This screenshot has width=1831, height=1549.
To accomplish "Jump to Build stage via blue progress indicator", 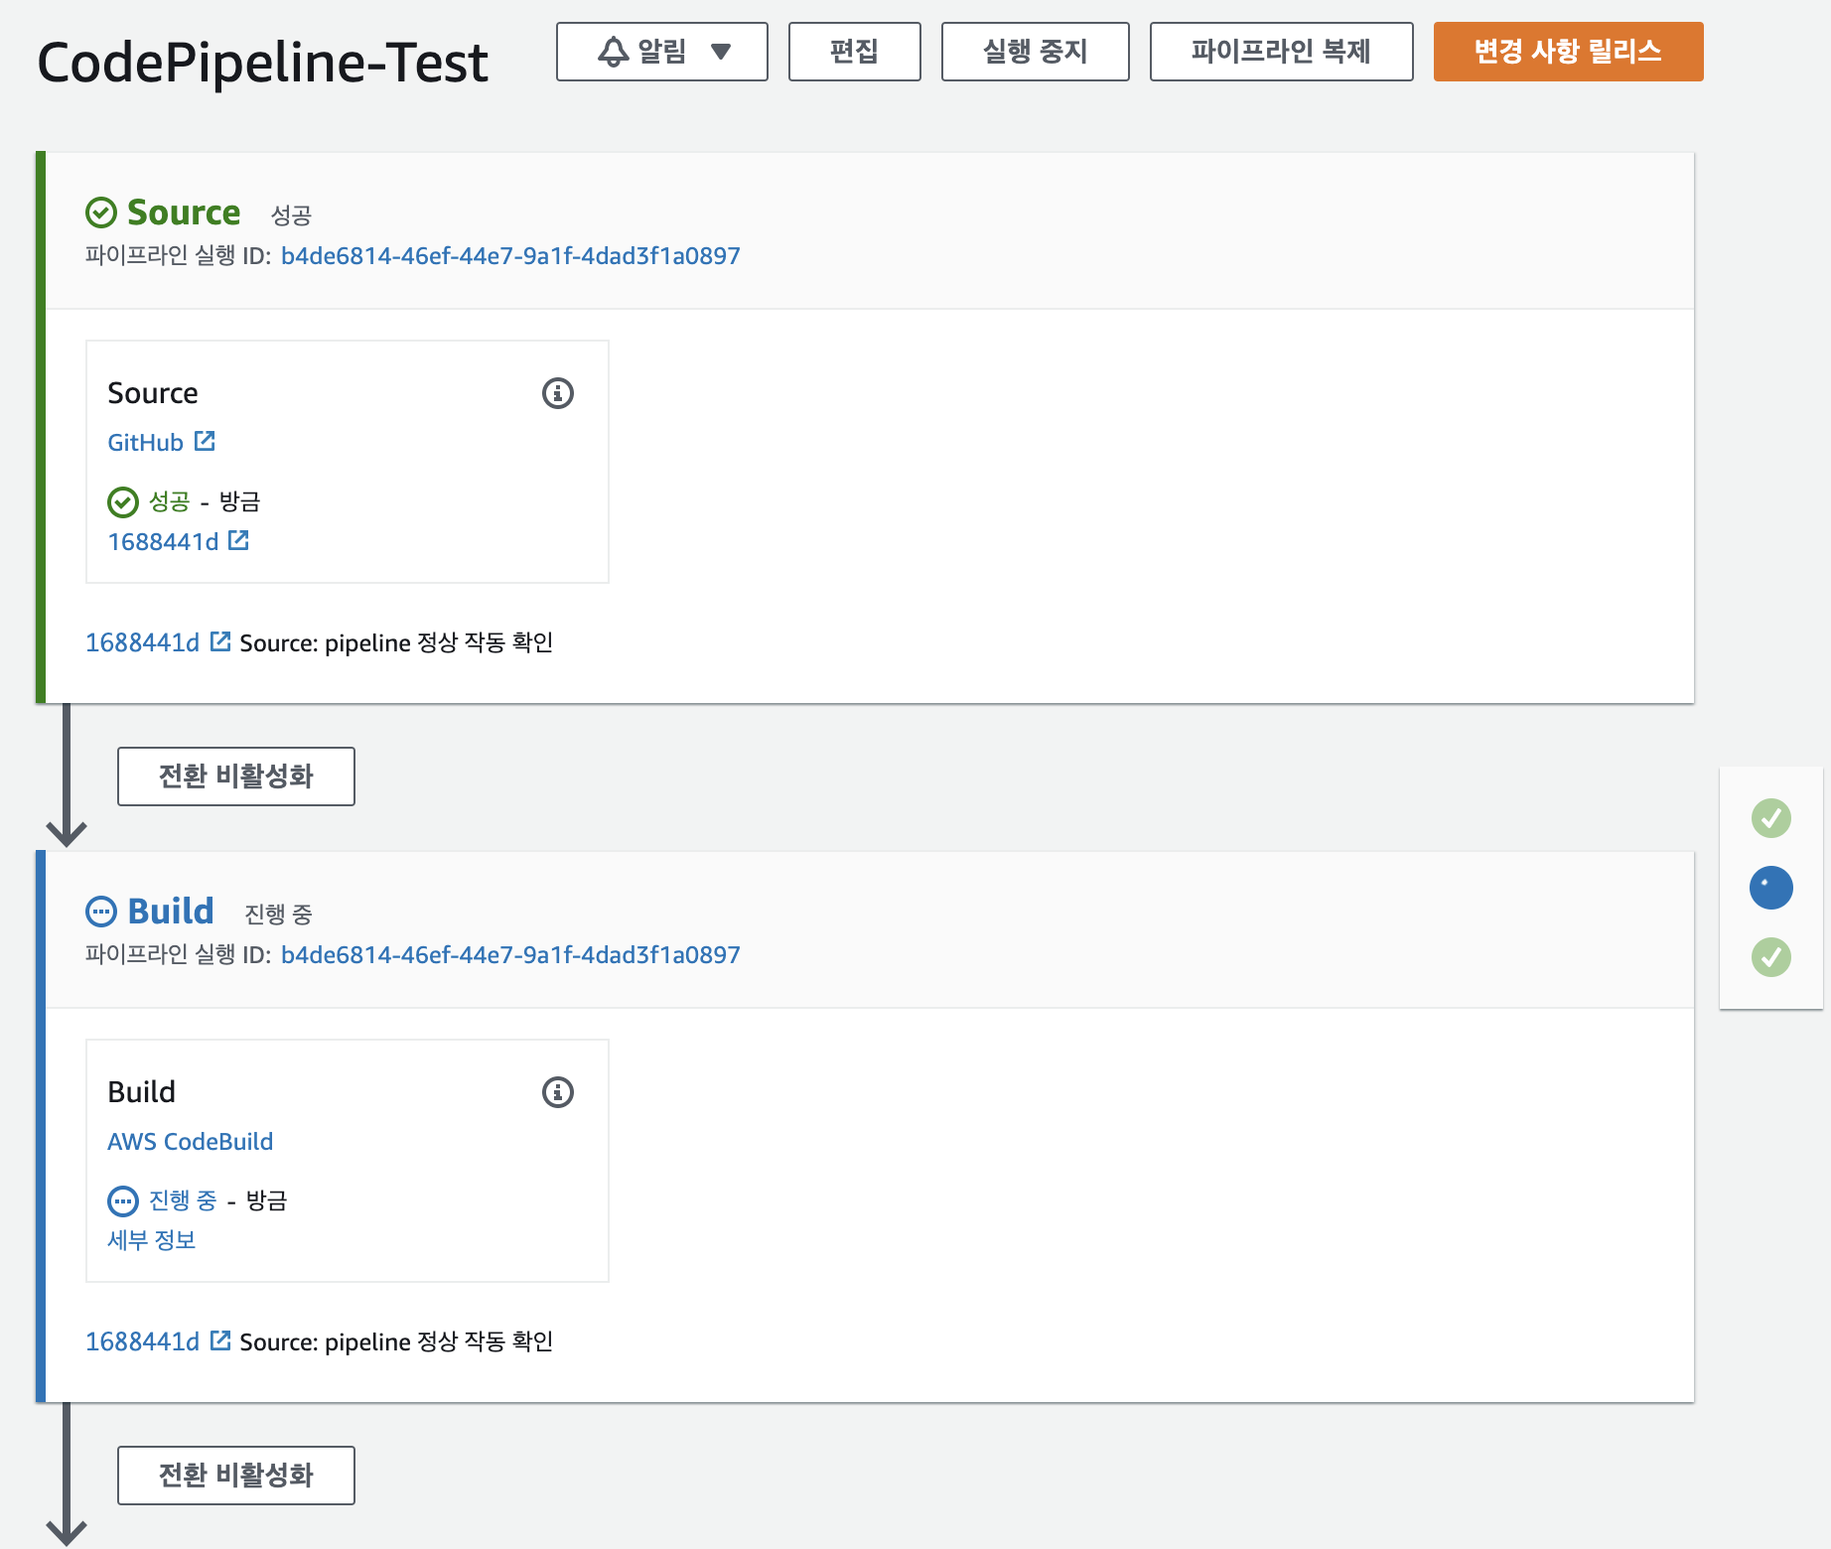I will point(1771,888).
